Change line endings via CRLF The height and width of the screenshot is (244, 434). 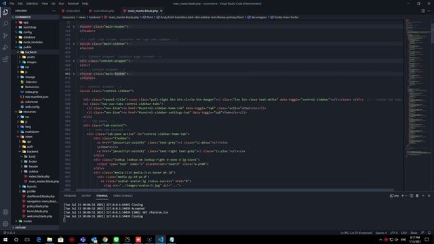(404, 232)
